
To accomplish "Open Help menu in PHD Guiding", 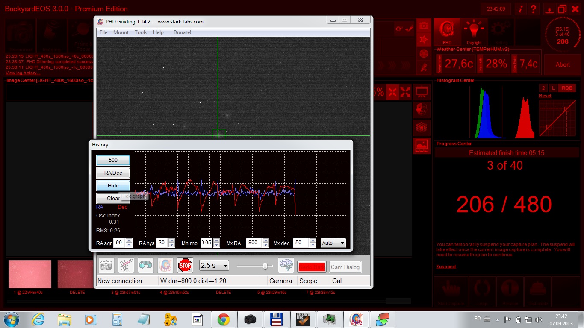I will 158,32.
